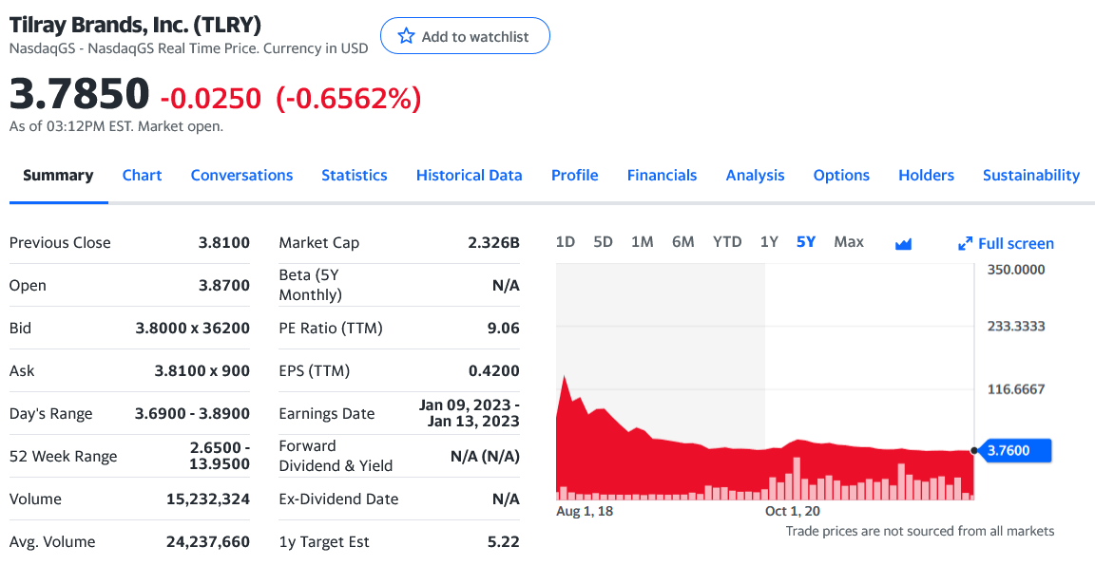Image resolution: width=1095 pixels, height=584 pixels.
Task: Click the Ask value 3.8100 x 900
Action: [x=202, y=370]
